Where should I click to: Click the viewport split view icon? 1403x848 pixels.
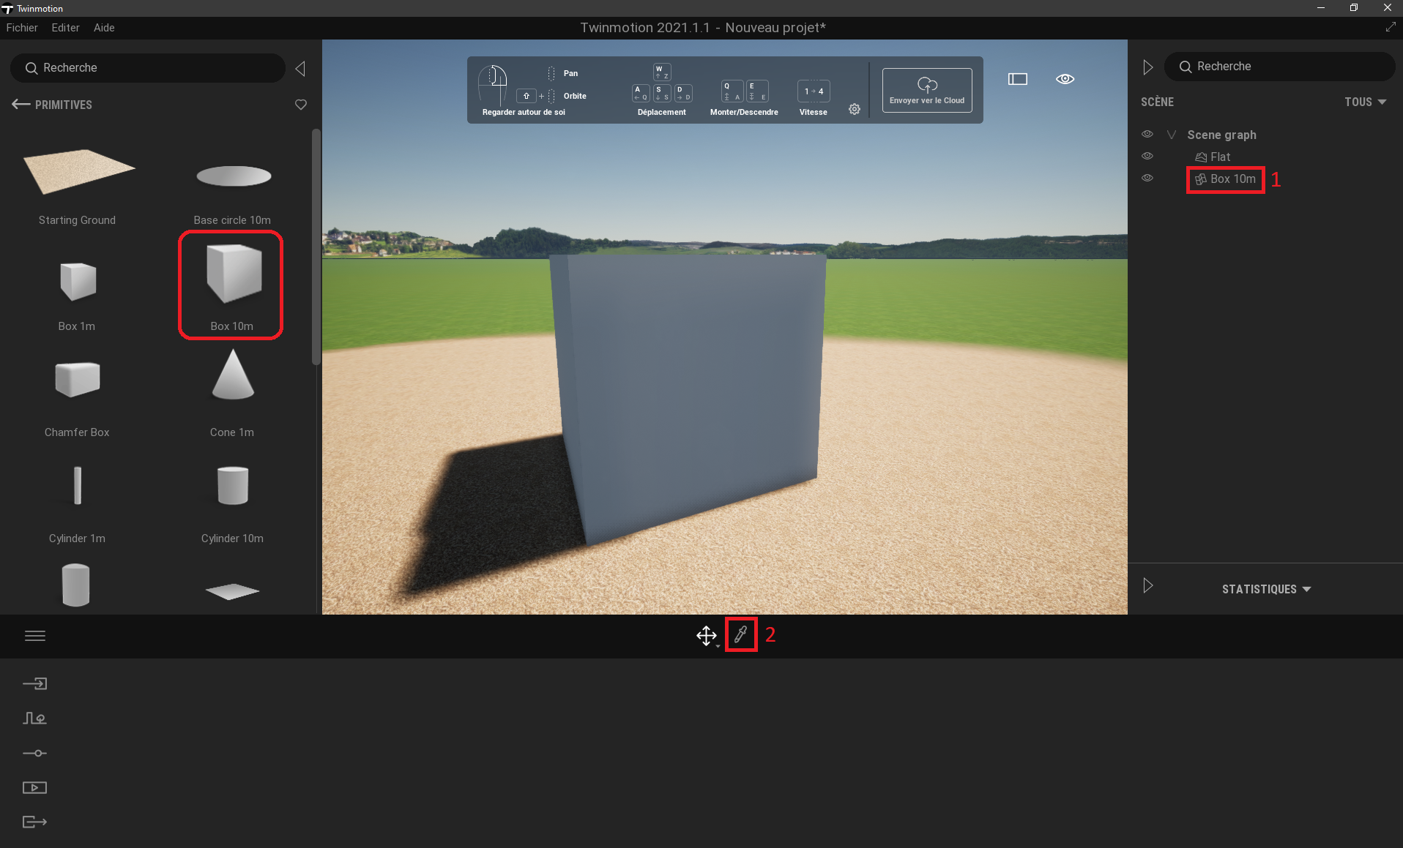point(1017,79)
